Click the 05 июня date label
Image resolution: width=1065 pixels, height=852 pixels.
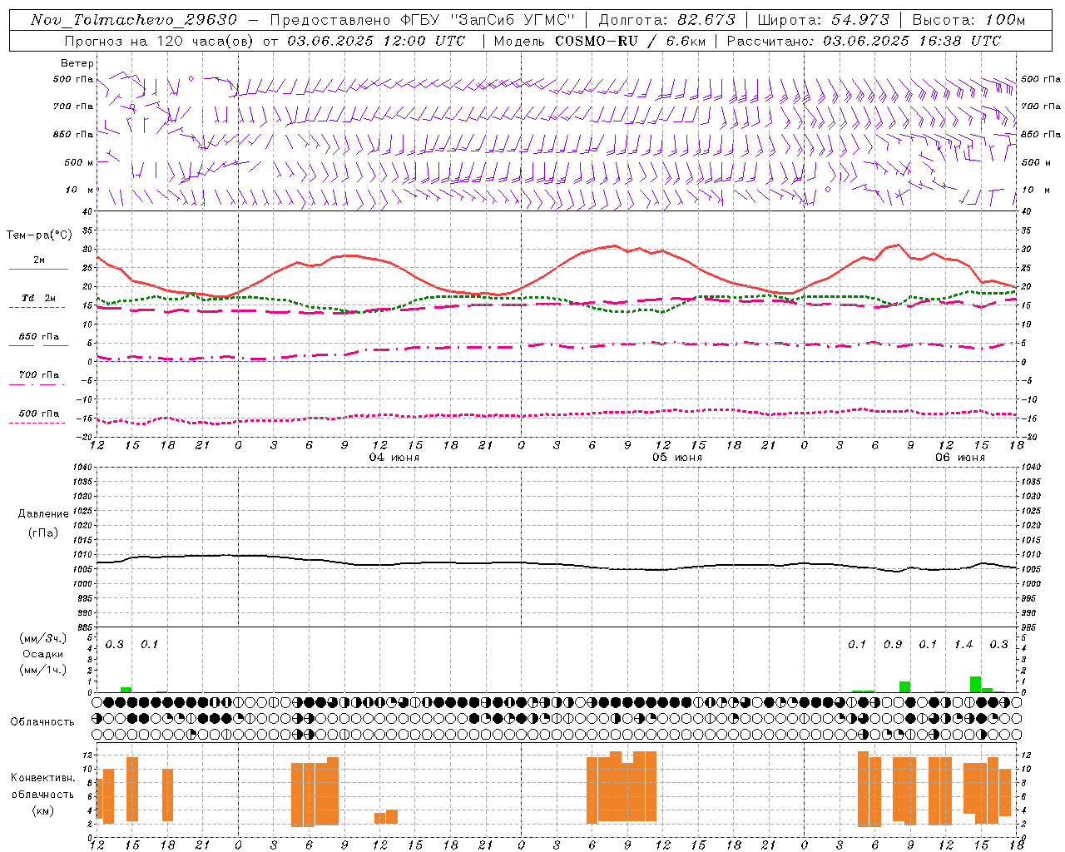[x=677, y=458]
